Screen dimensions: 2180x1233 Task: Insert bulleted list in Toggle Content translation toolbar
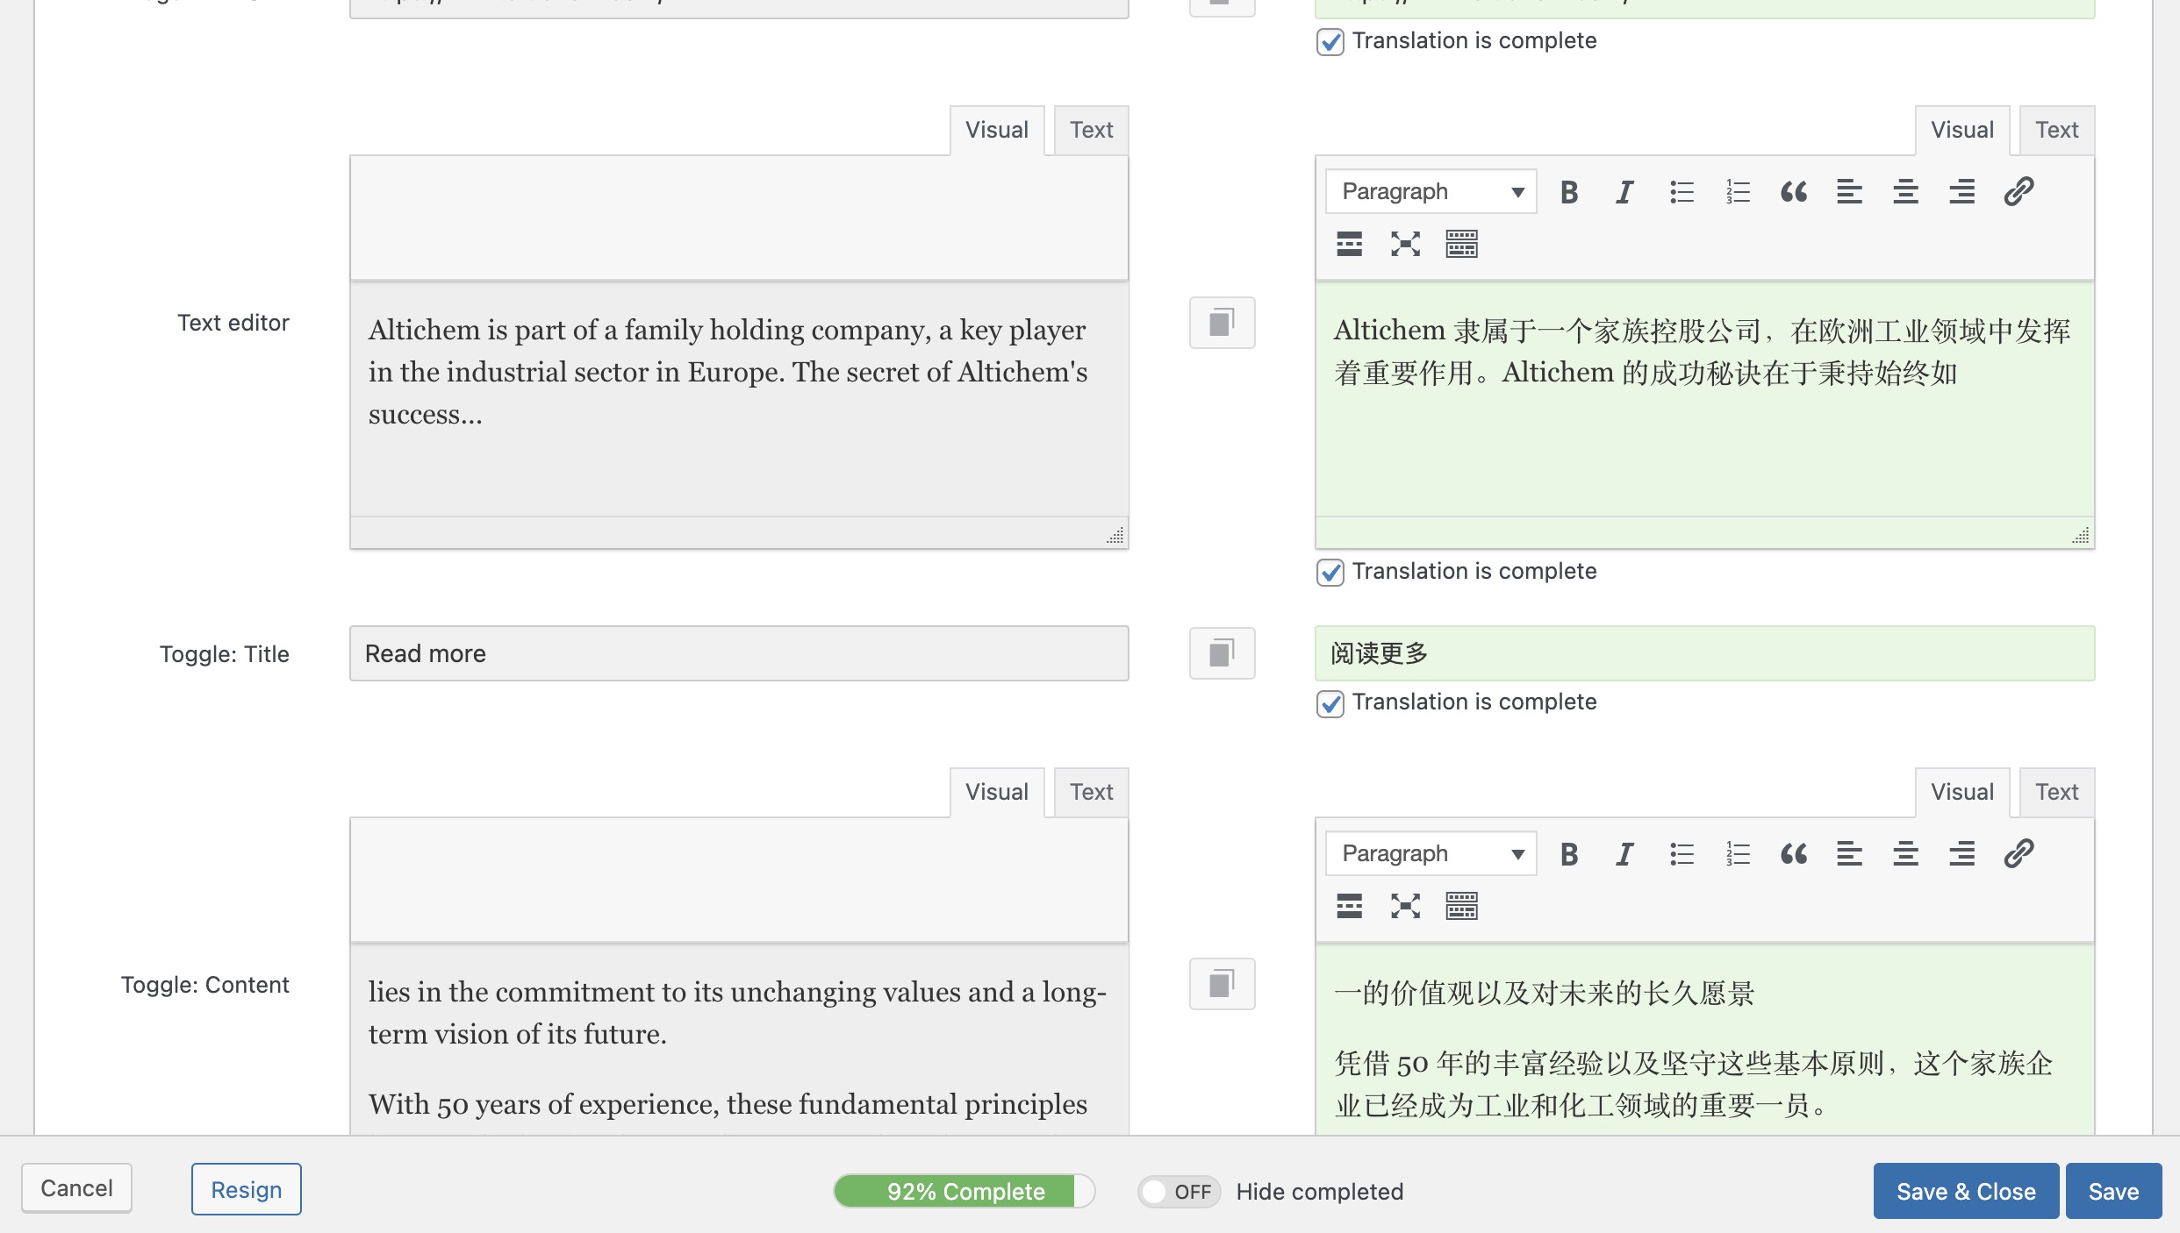[x=1682, y=854]
